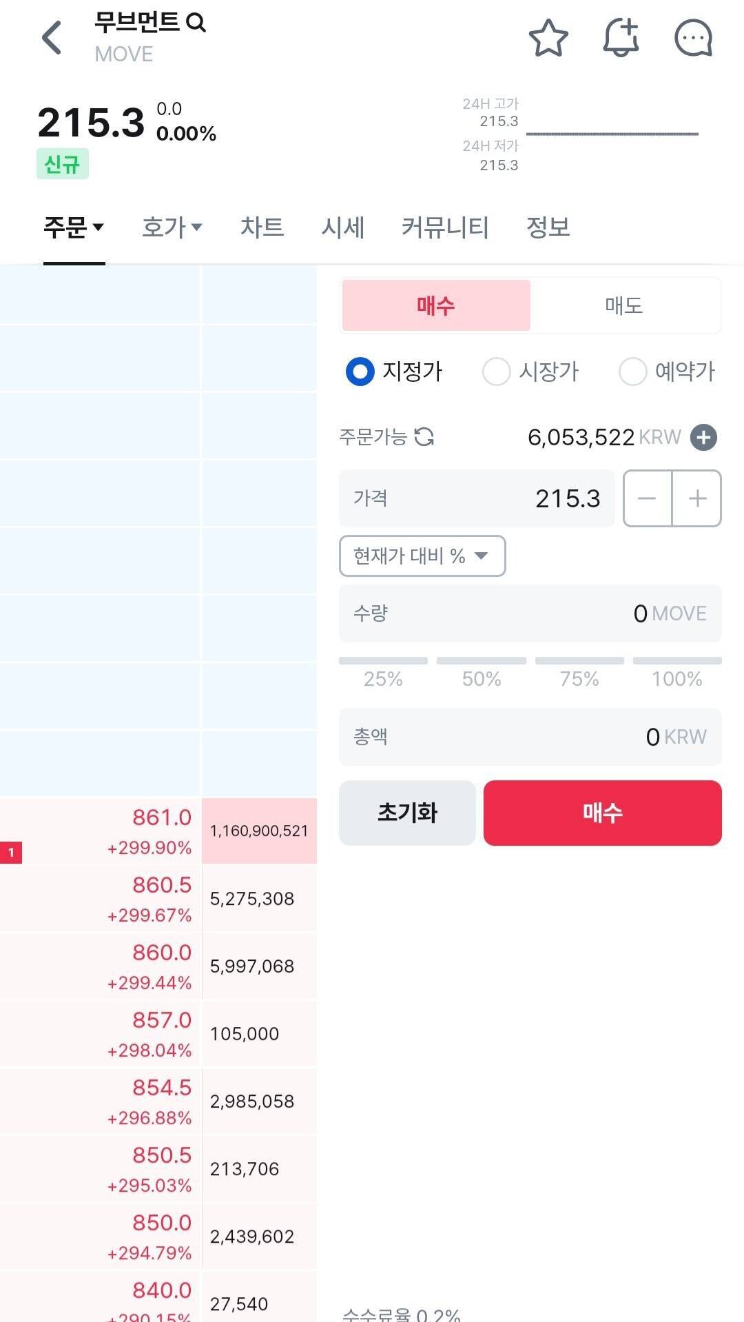The image size is (744, 1322).
Task: Switch to the 차트 tab
Action: (260, 227)
